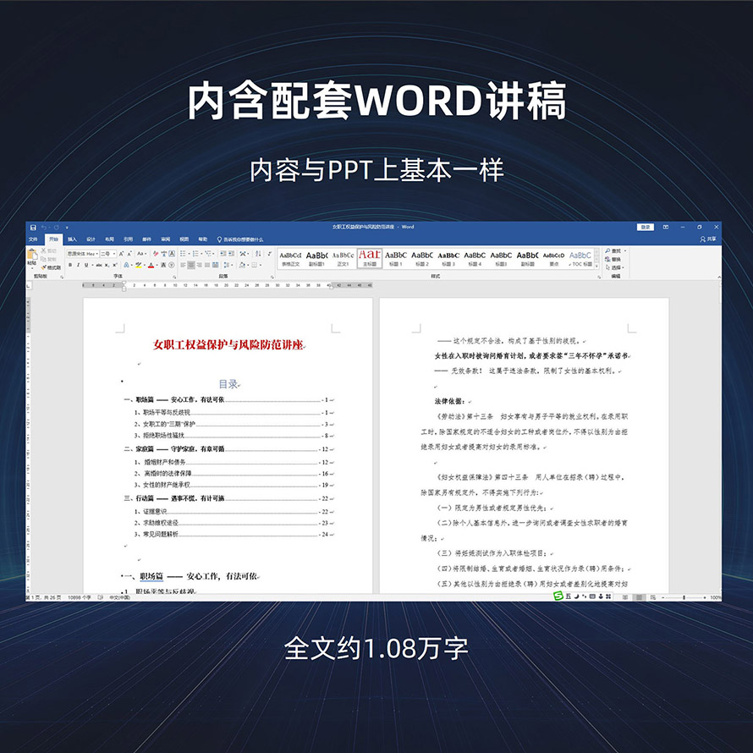The height and width of the screenshot is (753, 753).
Task: Click the Share (共享) icon
Action: 708,239
